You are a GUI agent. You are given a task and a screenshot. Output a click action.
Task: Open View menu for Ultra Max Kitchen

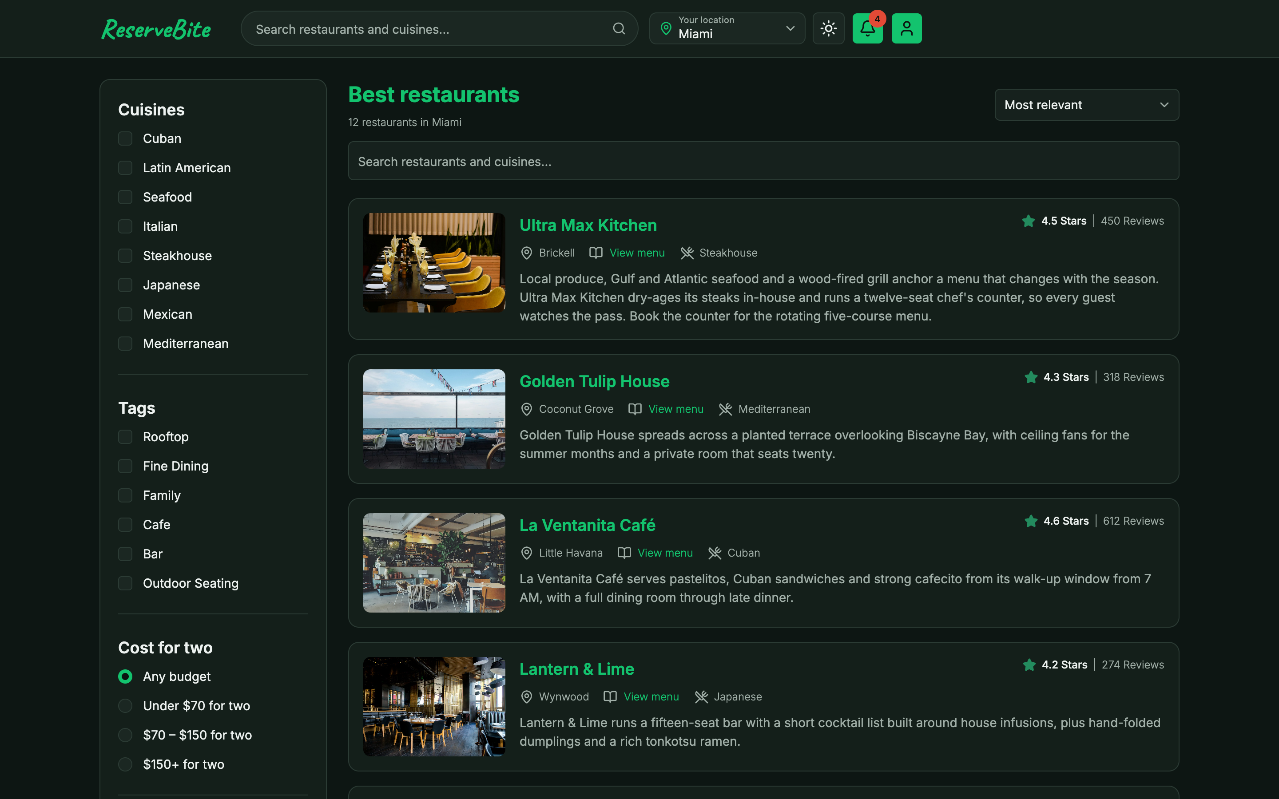pyautogui.click(x=637, y=253)
